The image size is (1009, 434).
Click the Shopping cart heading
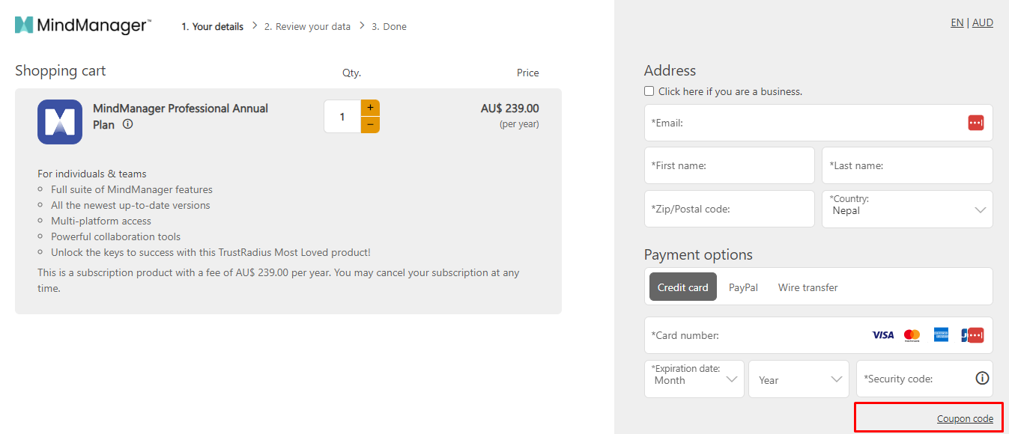[x=60, y=71]
